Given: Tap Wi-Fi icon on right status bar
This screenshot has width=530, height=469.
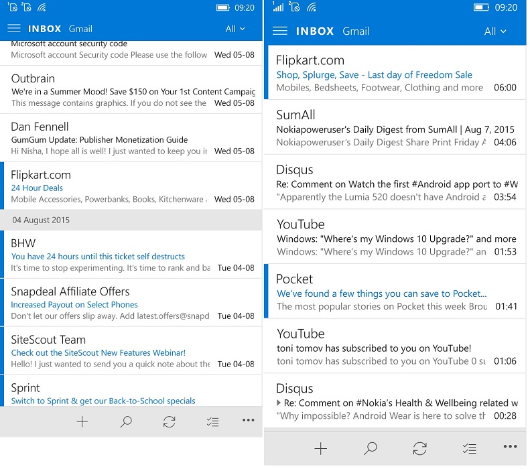Looking at the screenshot, I should point(312,7).
